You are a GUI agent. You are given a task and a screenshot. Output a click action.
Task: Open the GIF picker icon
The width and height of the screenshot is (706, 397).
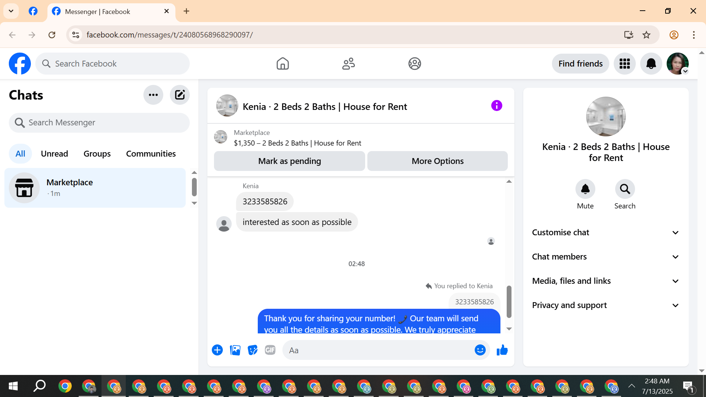click(270, 350)
